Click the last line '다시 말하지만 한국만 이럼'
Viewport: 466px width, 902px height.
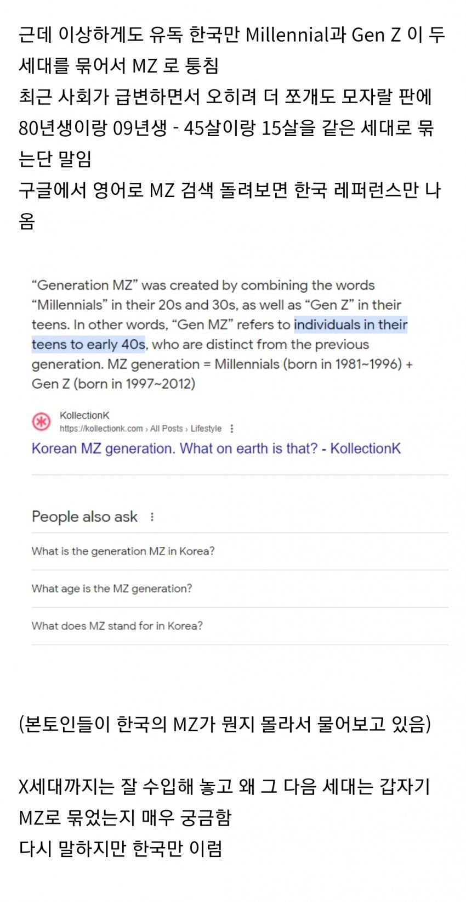(x=121, y=849)
